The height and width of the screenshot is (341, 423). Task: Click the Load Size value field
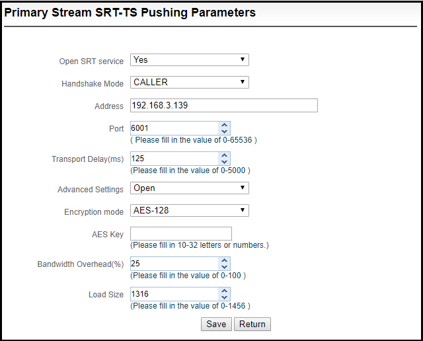(174, 294)
